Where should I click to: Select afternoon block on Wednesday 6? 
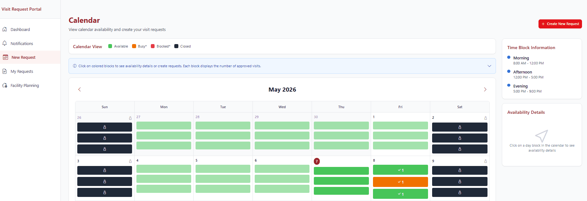click(x=282, y=179)
